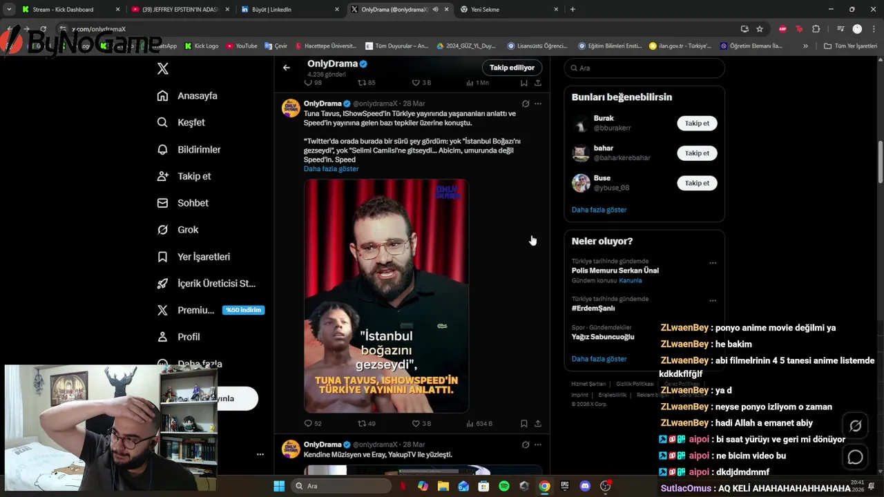Switch to the Büyüt | LinkedIn tab

(x=289, y=10)
